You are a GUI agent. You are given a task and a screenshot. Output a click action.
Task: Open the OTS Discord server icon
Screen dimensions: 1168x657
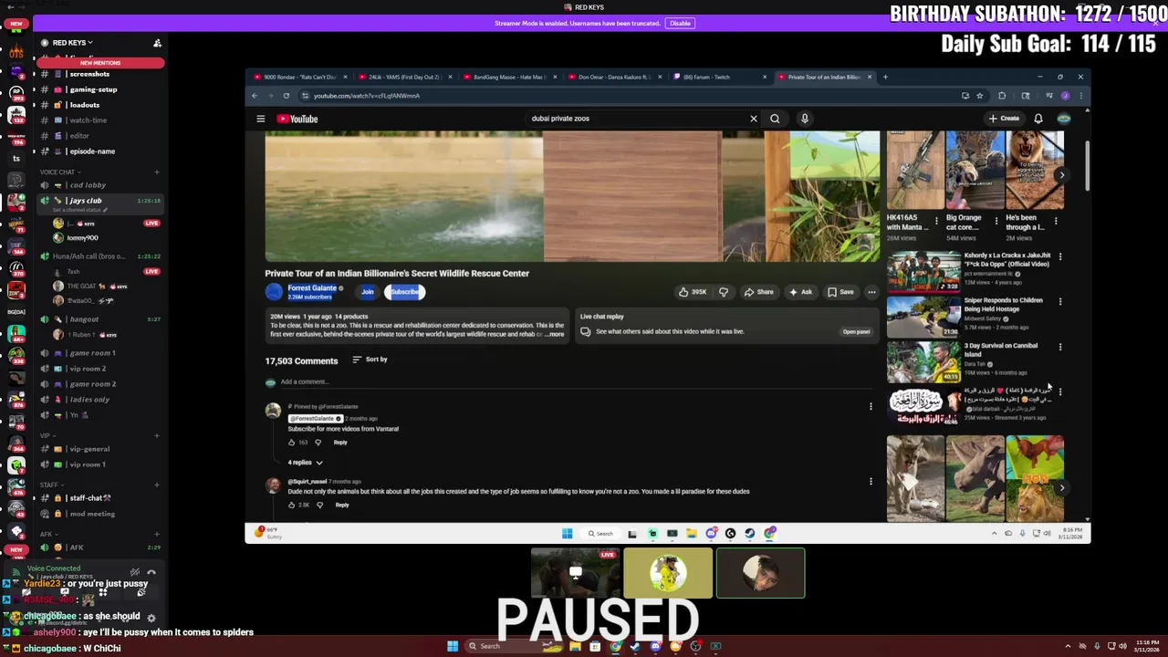point(16,53)
